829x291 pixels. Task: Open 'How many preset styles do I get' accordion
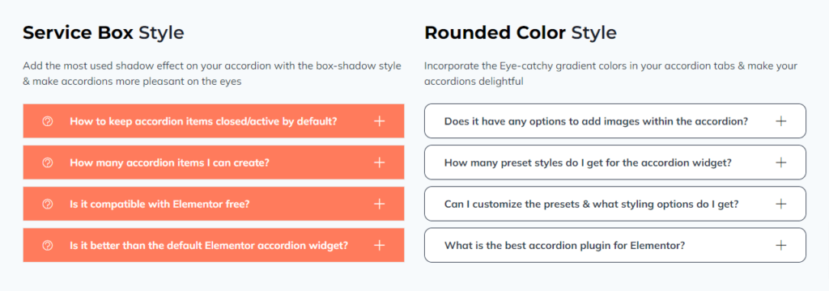point(615,162)
